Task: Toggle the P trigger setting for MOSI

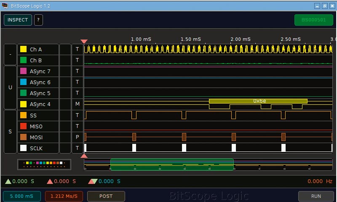Action: pyautogui.click(x=78, y=137)
